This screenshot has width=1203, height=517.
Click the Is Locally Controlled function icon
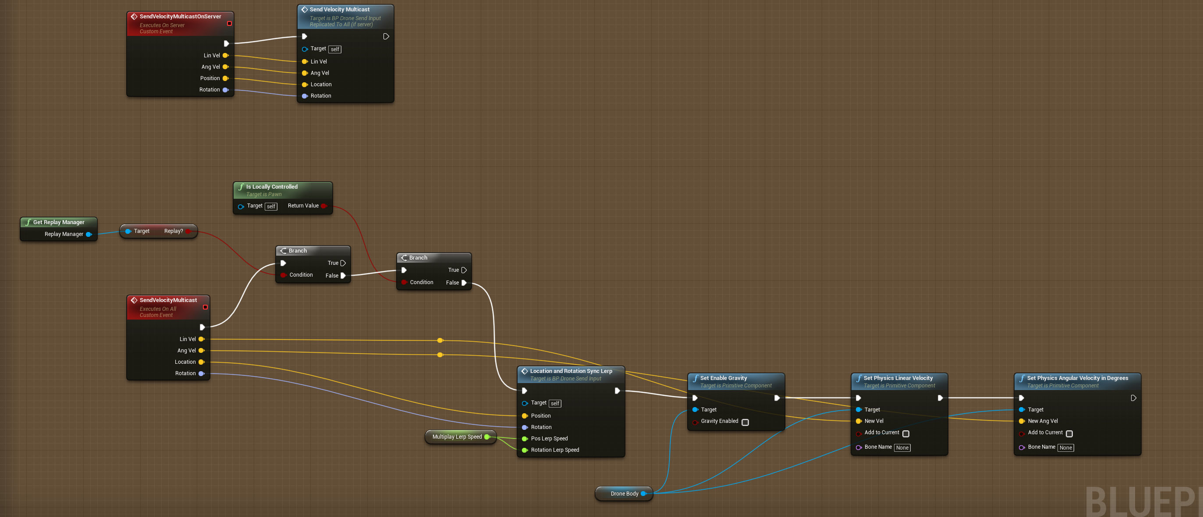pos(241,186)
